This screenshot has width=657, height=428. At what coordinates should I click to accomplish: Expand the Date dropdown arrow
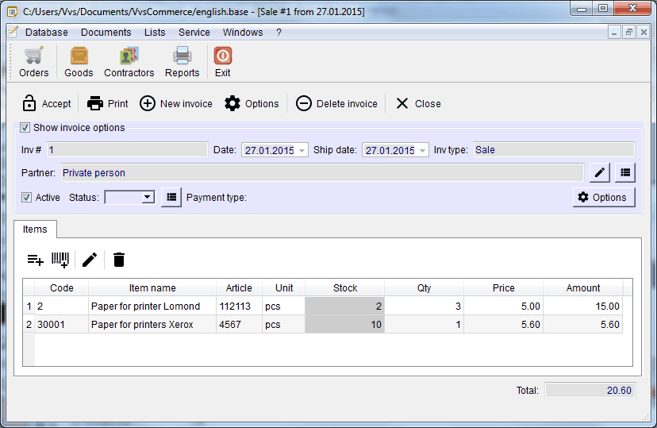[x=302, y=151]
